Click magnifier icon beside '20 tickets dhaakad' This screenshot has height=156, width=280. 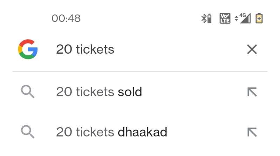click(x=27, y=132)
